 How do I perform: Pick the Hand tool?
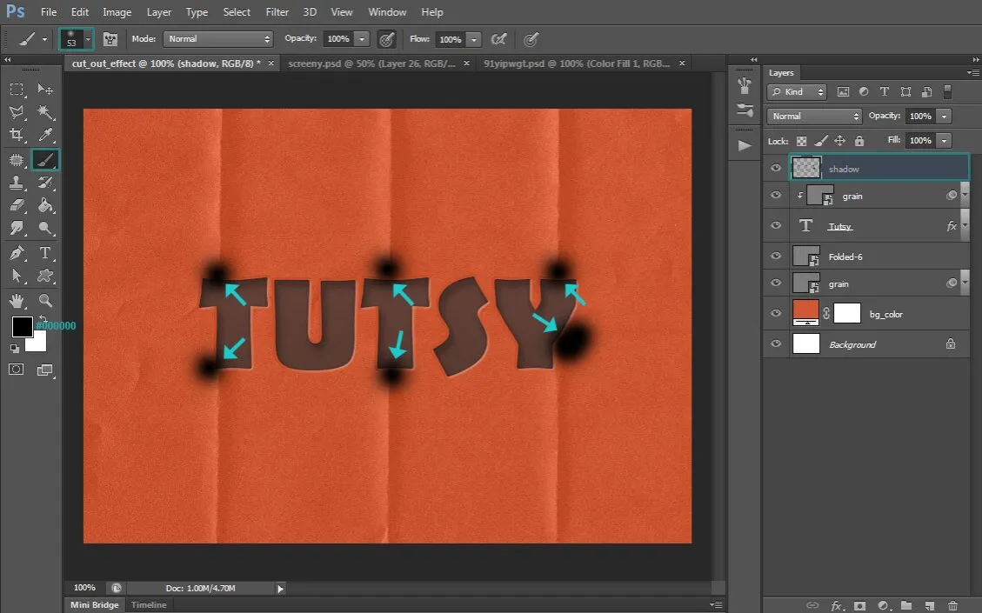[x=17, y=301]
